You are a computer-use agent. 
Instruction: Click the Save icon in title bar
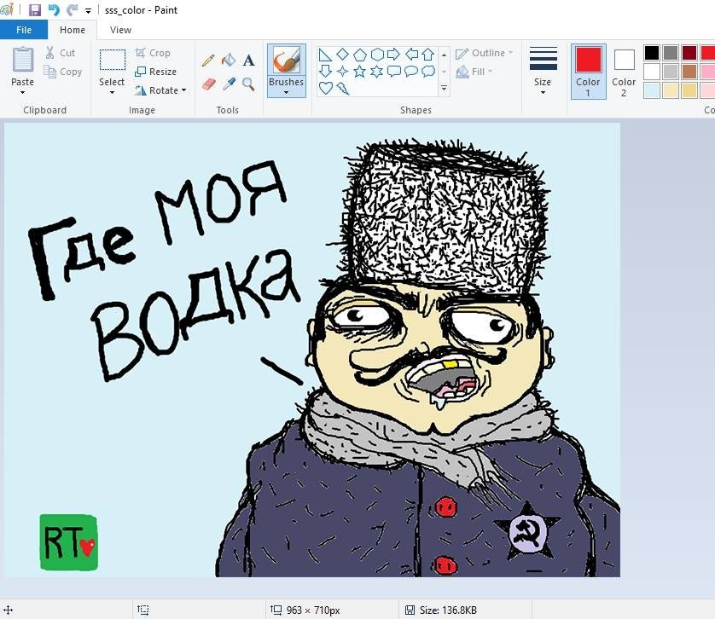(34, 10)
